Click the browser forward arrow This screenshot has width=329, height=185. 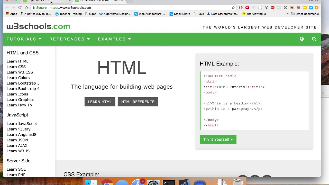13,8
